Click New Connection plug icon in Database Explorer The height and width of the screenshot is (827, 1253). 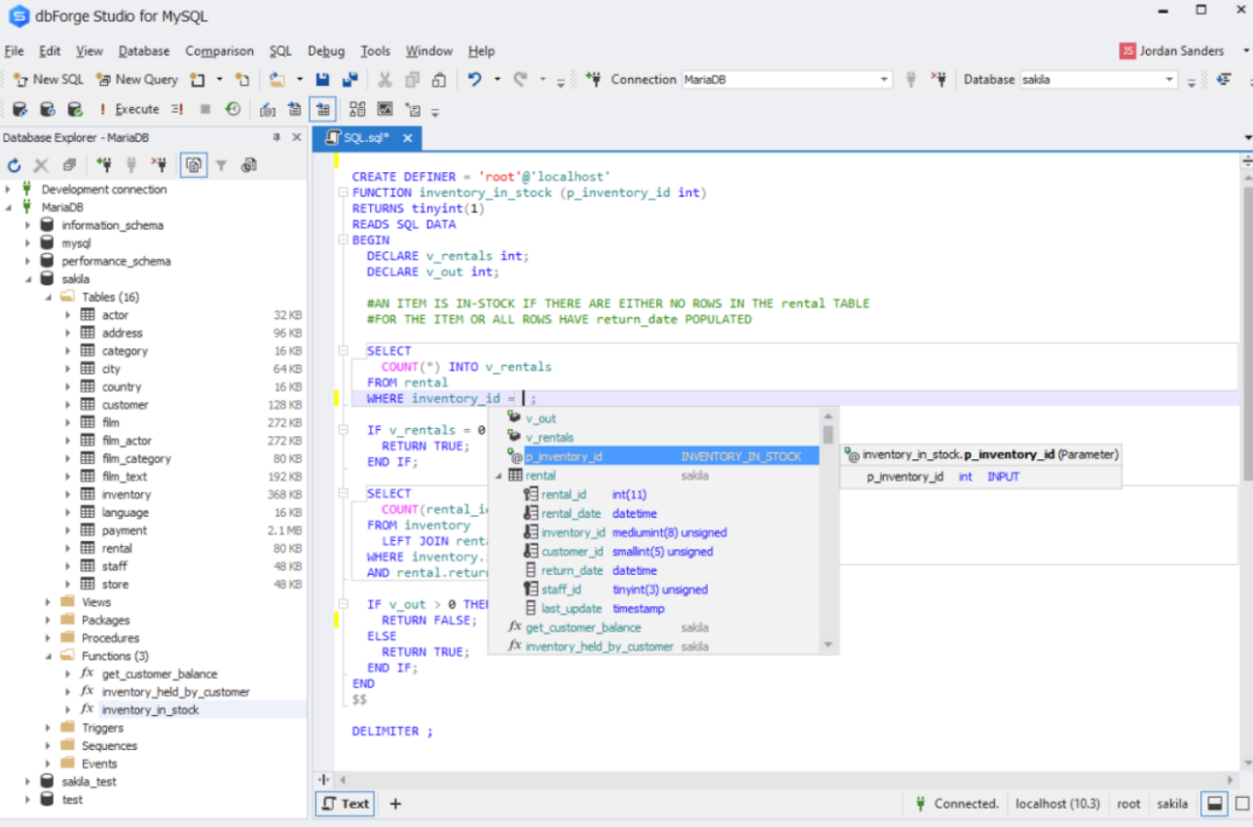pyautogui.click(x=103, y=165)
